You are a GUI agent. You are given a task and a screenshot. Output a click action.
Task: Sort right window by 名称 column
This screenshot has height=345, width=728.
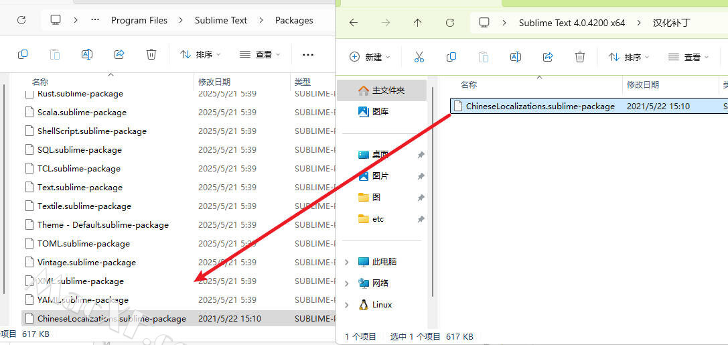click(468, 84)
